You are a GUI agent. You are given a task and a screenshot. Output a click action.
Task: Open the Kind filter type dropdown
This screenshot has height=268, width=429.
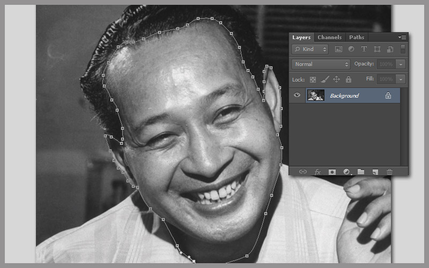(x=310, y=49)
